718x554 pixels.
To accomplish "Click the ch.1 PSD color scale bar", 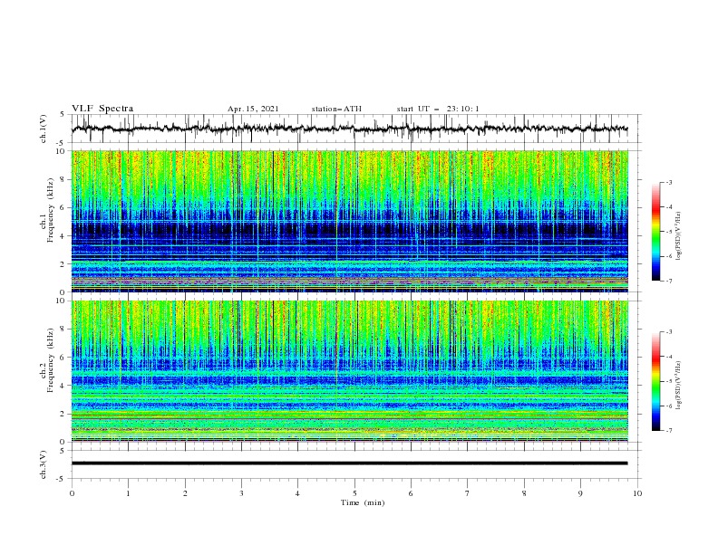I will click(655, 232).
